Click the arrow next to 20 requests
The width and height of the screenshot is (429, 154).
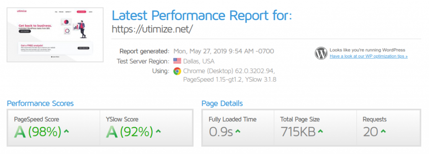pos(383,131)
